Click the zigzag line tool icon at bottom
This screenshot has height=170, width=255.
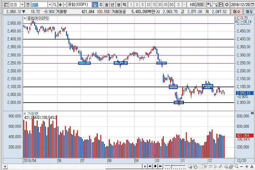tap(216, 166)
